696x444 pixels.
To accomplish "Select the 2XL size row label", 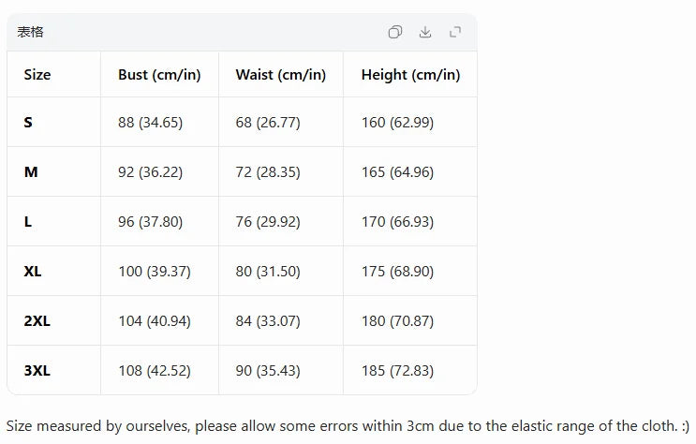I will [x=37, y=321].
